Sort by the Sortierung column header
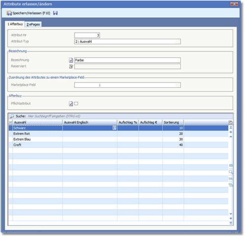This screenshot has height=237, width=245. [173, 122]
